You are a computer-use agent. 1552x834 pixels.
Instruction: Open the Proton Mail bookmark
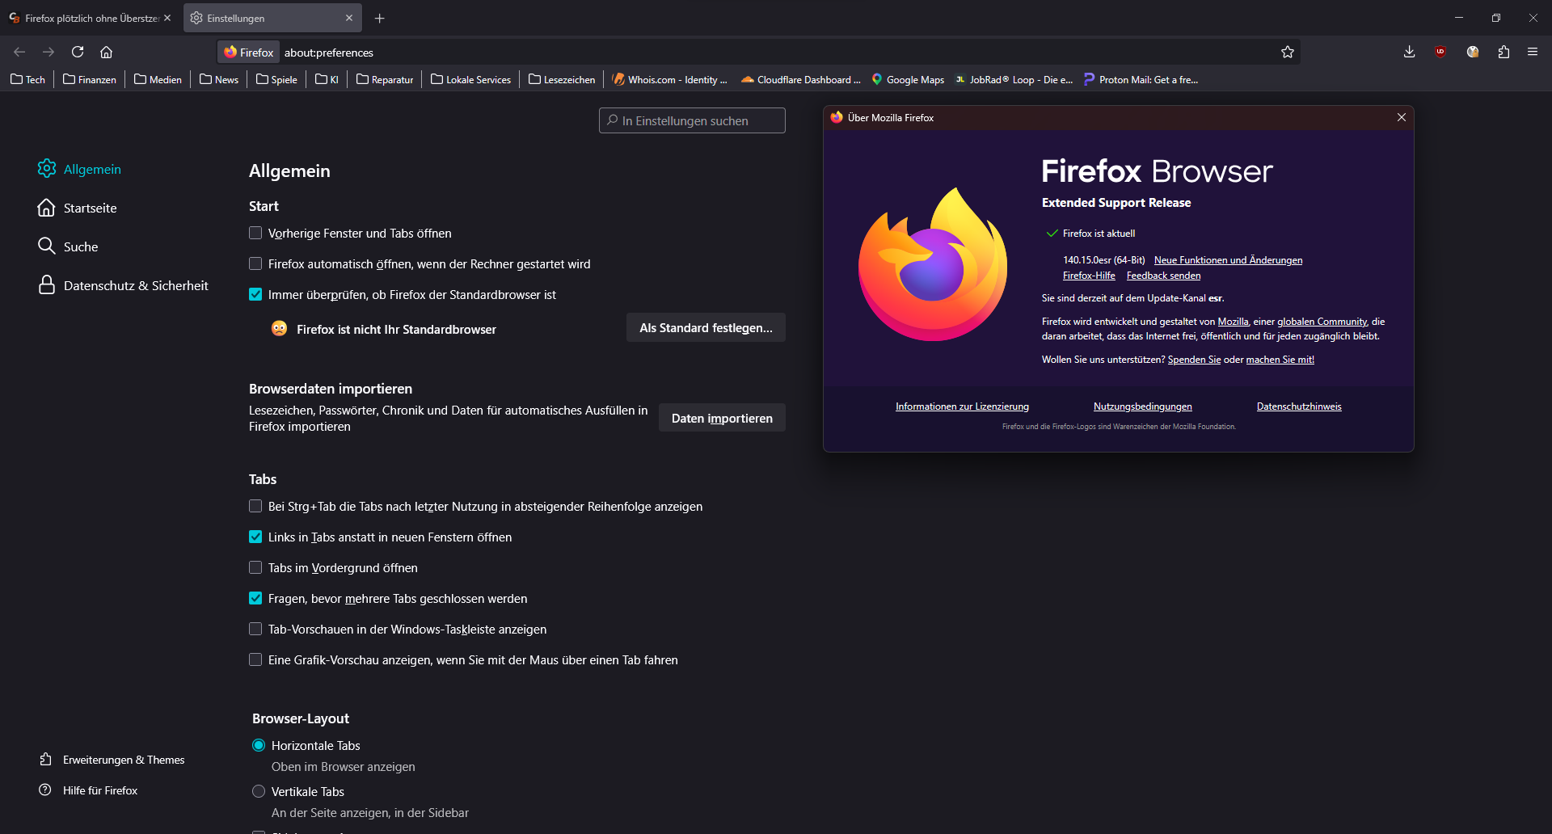[1141, 79]
